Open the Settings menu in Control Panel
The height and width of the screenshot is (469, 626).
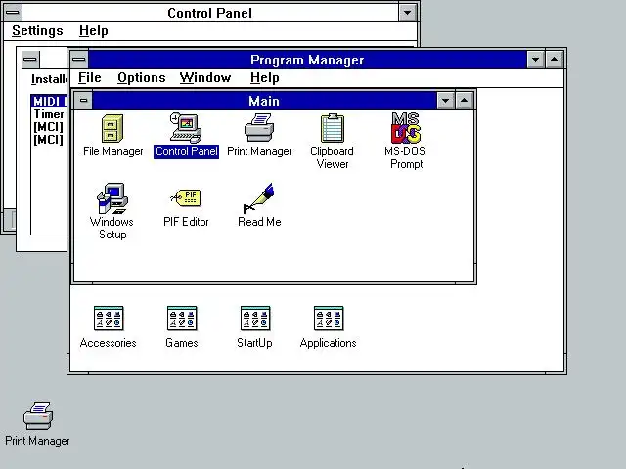point(37,30)
